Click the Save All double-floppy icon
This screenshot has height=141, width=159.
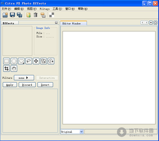(x=19, y=15)
